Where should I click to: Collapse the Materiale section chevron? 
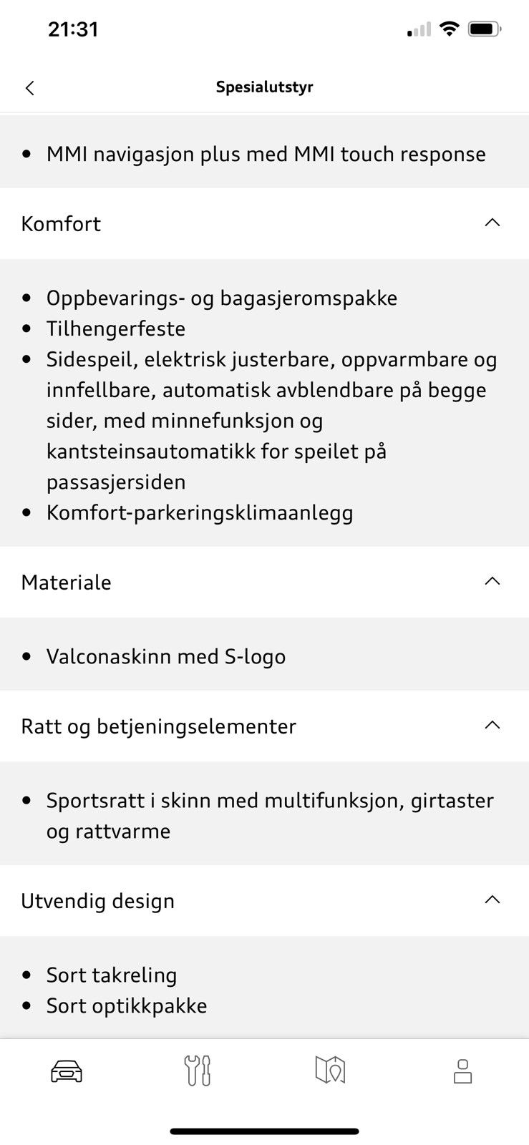[492, 581]
